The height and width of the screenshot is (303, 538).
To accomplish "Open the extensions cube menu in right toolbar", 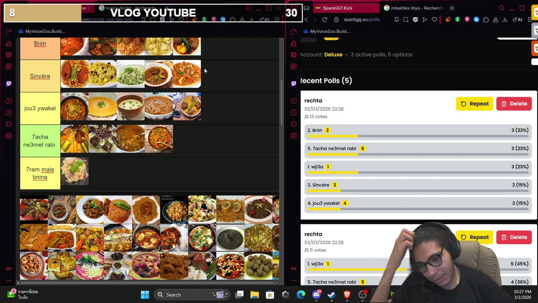I will click(486, 19).
